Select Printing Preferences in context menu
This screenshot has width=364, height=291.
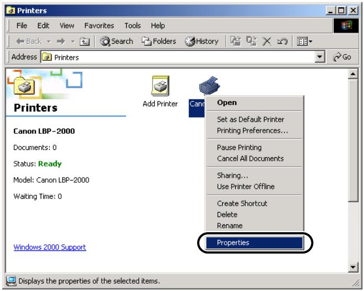click(x=254, y=131)
